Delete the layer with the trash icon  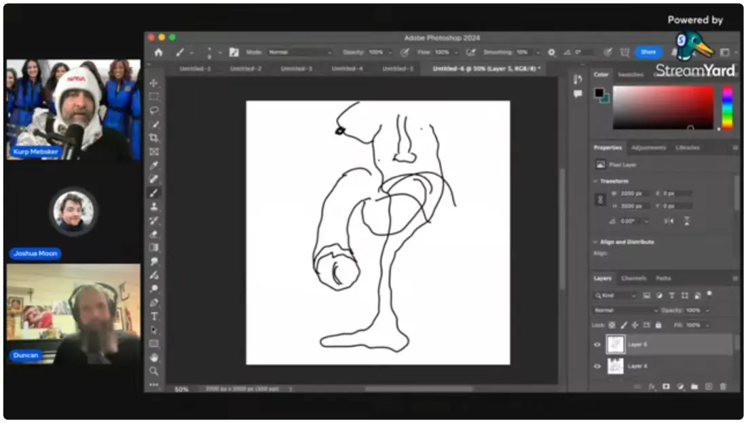pyautogui.click(x=723, y=386)
